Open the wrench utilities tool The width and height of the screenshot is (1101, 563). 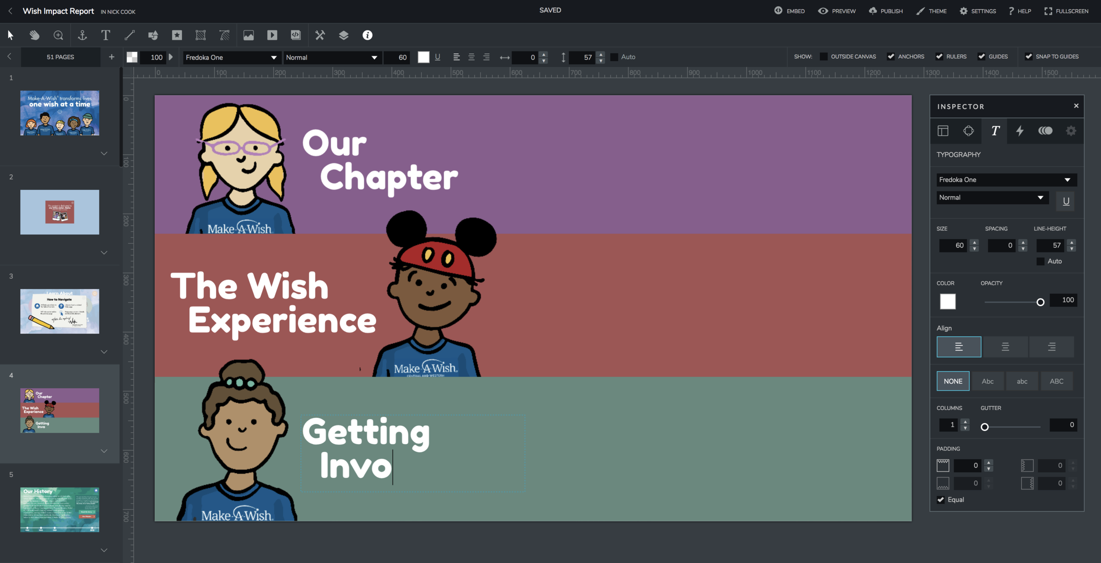(x=320, y=35)
